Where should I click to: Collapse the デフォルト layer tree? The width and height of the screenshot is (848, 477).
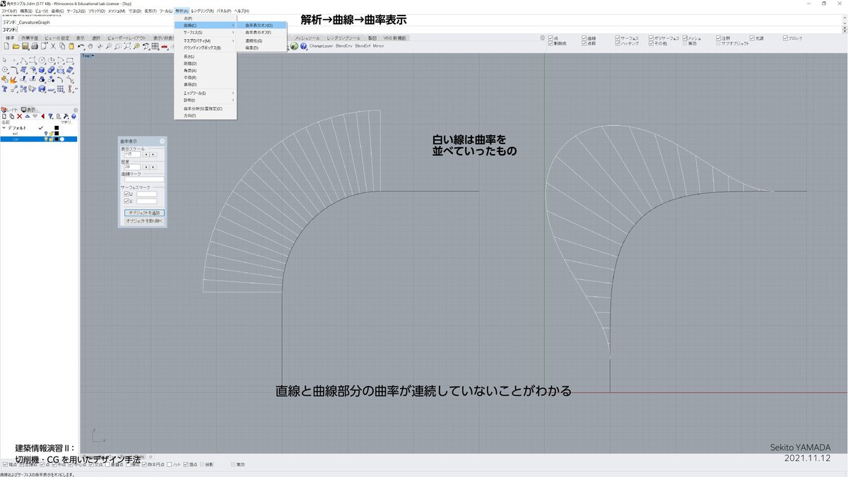[4, 128]
